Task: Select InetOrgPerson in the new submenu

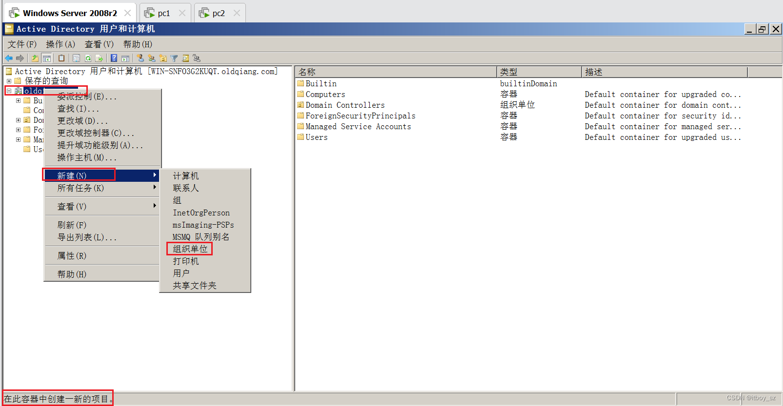Action: click(205, 213)
